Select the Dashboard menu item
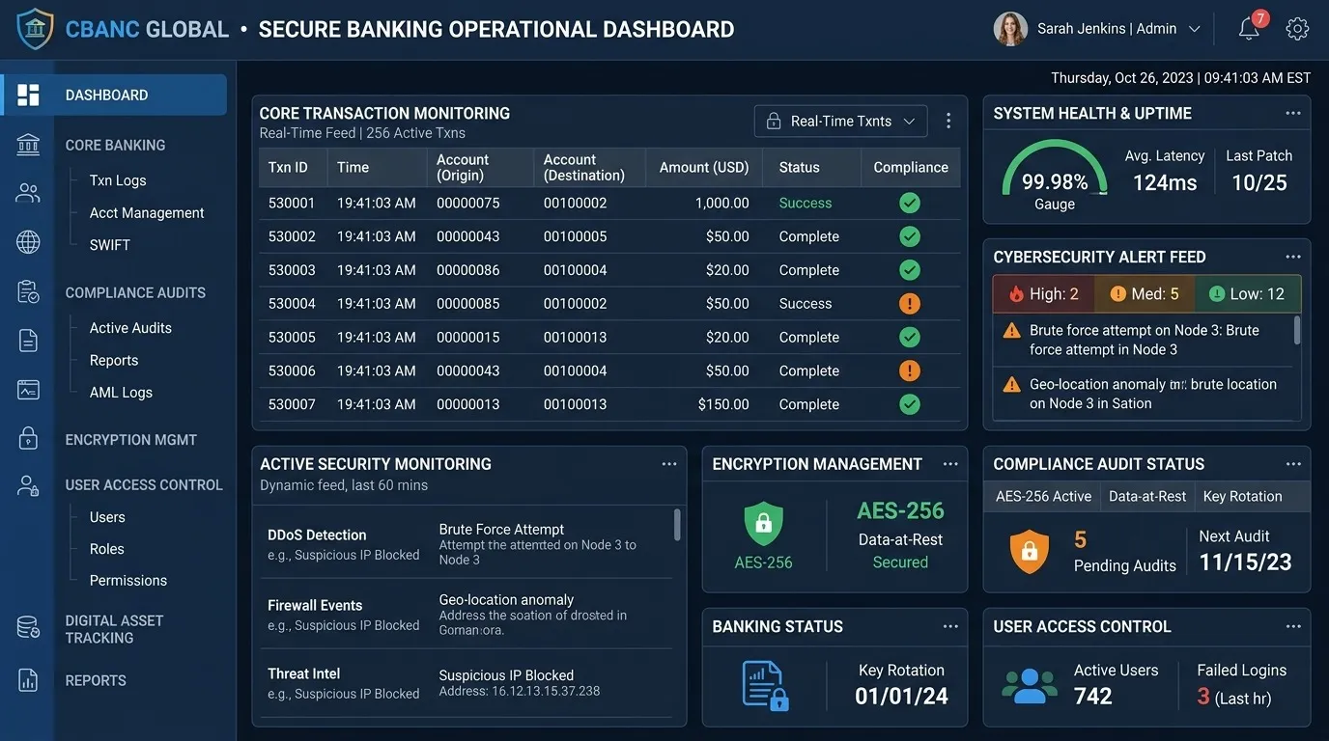Image resolution: width=1329 pixels, height=741 pixels. [115, 95]
